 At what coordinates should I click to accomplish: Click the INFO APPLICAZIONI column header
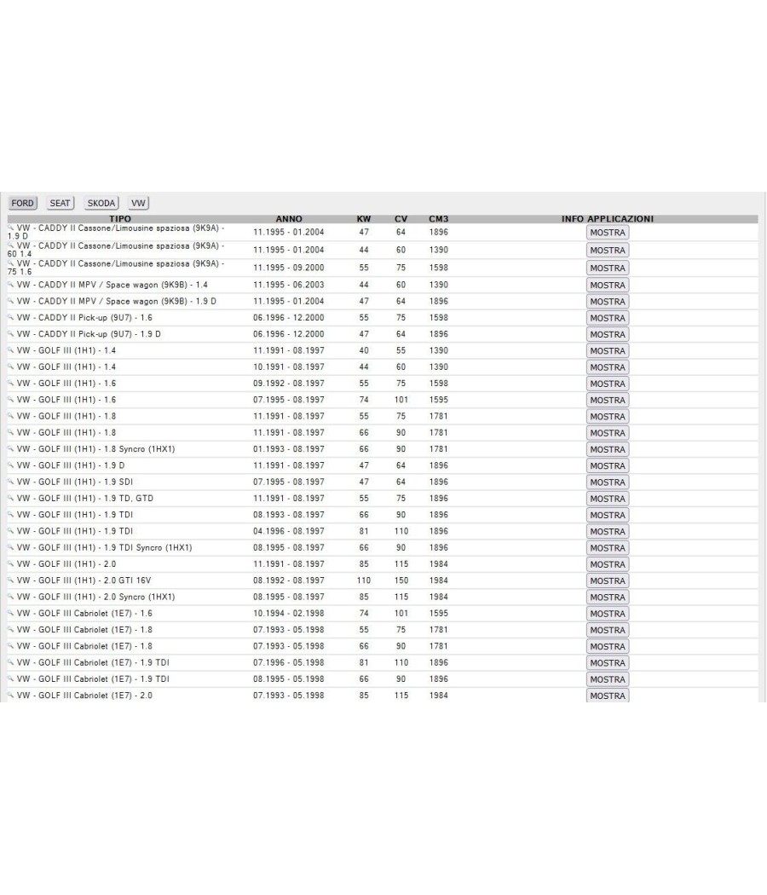607,218
